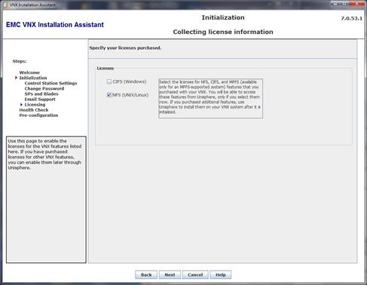The height and width of the screenshot is (285, 367).
Task: Open the Help for this page
Action: [x=221, y=274]
